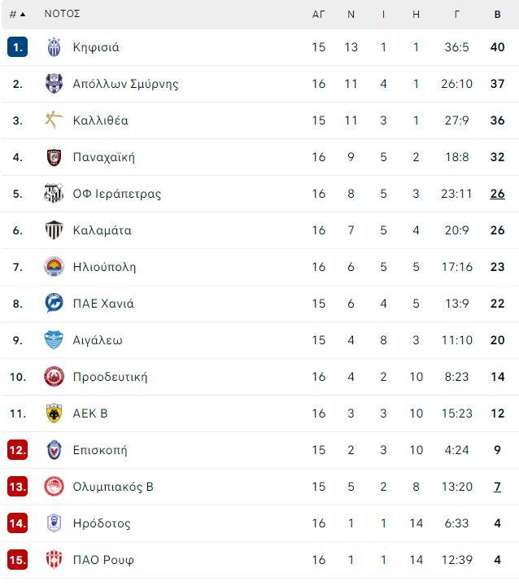Sort standings by the ΑΓ games column
The image size is (519, 586).
pos(318,14)
